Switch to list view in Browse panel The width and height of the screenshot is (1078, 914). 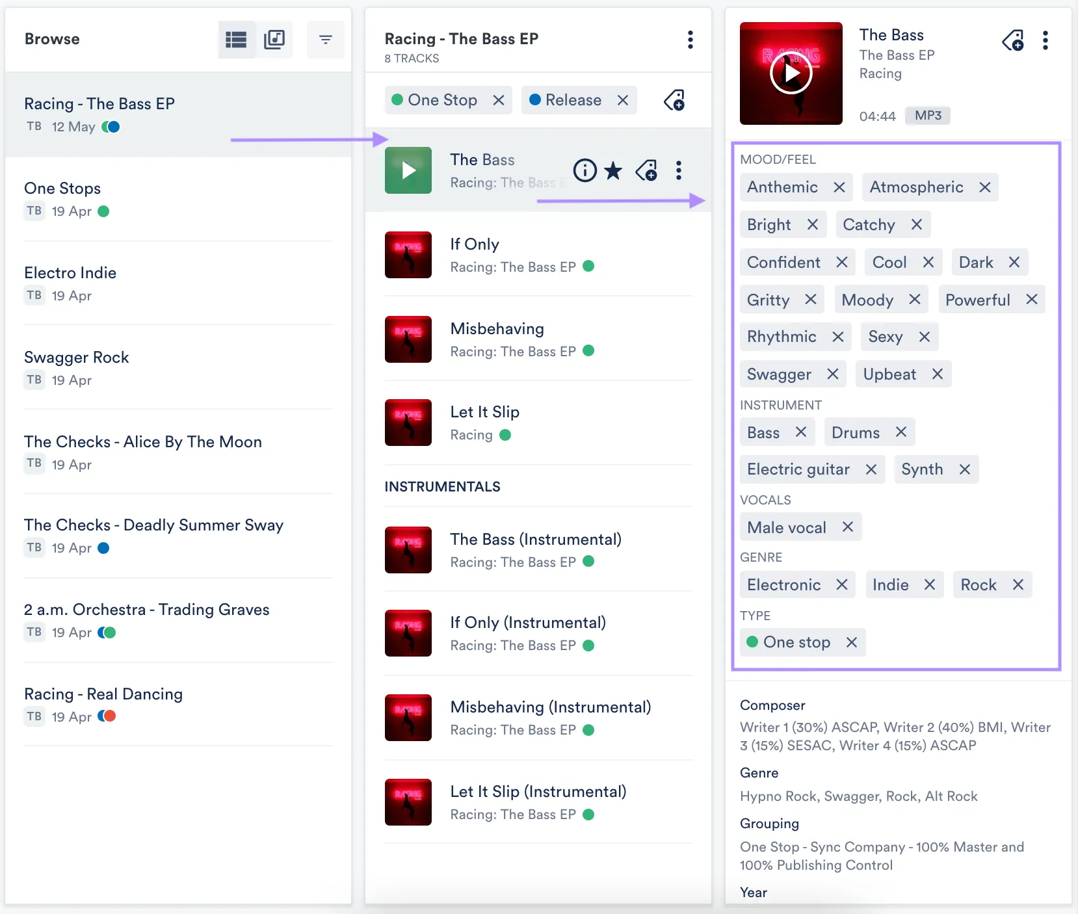pos(235,39)
